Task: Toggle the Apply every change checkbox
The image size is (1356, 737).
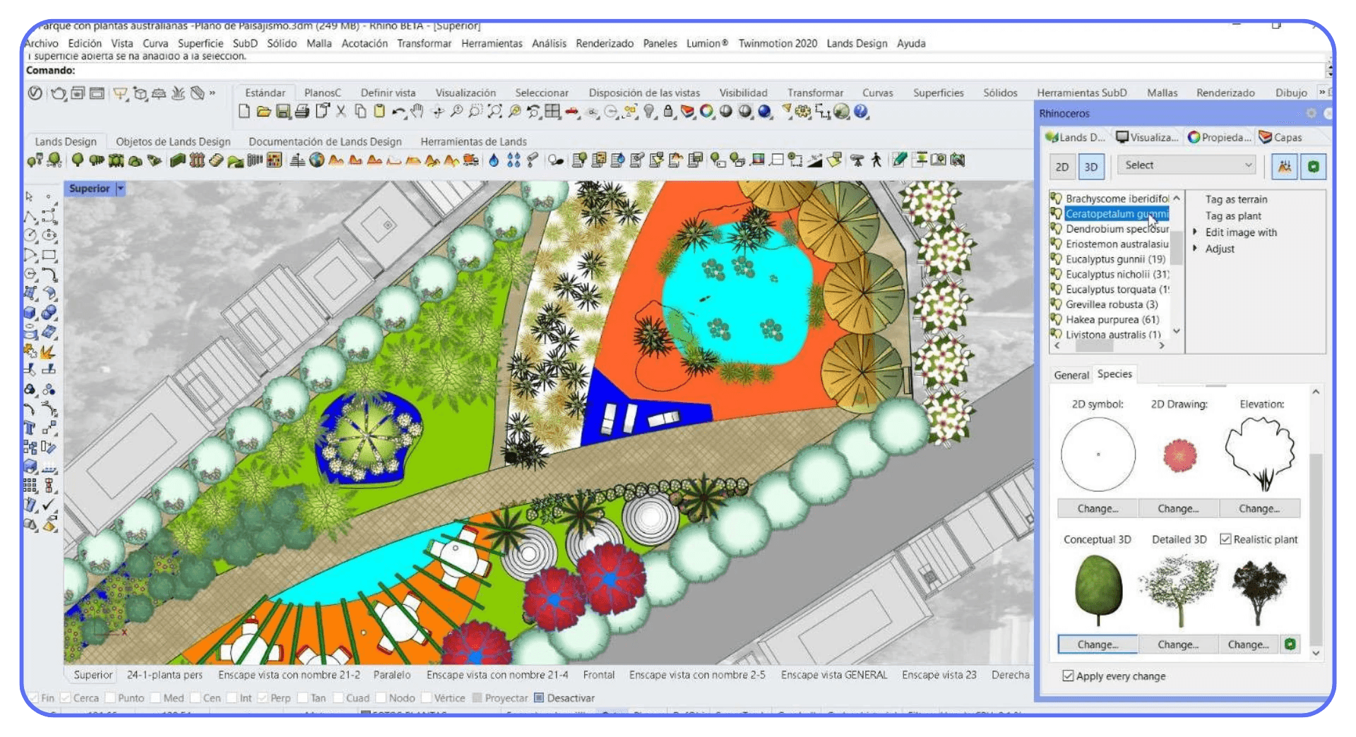Action: 1066,676
